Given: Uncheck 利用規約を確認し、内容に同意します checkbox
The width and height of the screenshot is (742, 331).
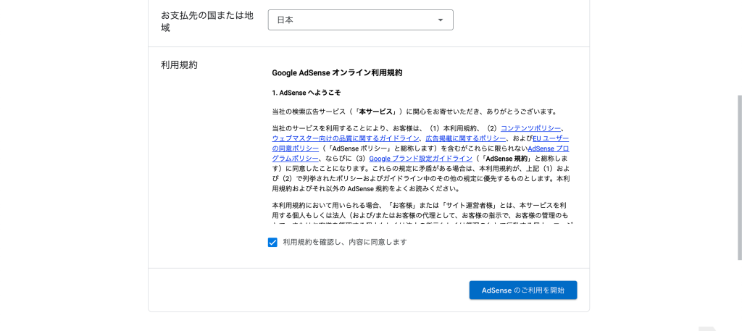Looking at the screenshot, I should [x=272, y=243].
